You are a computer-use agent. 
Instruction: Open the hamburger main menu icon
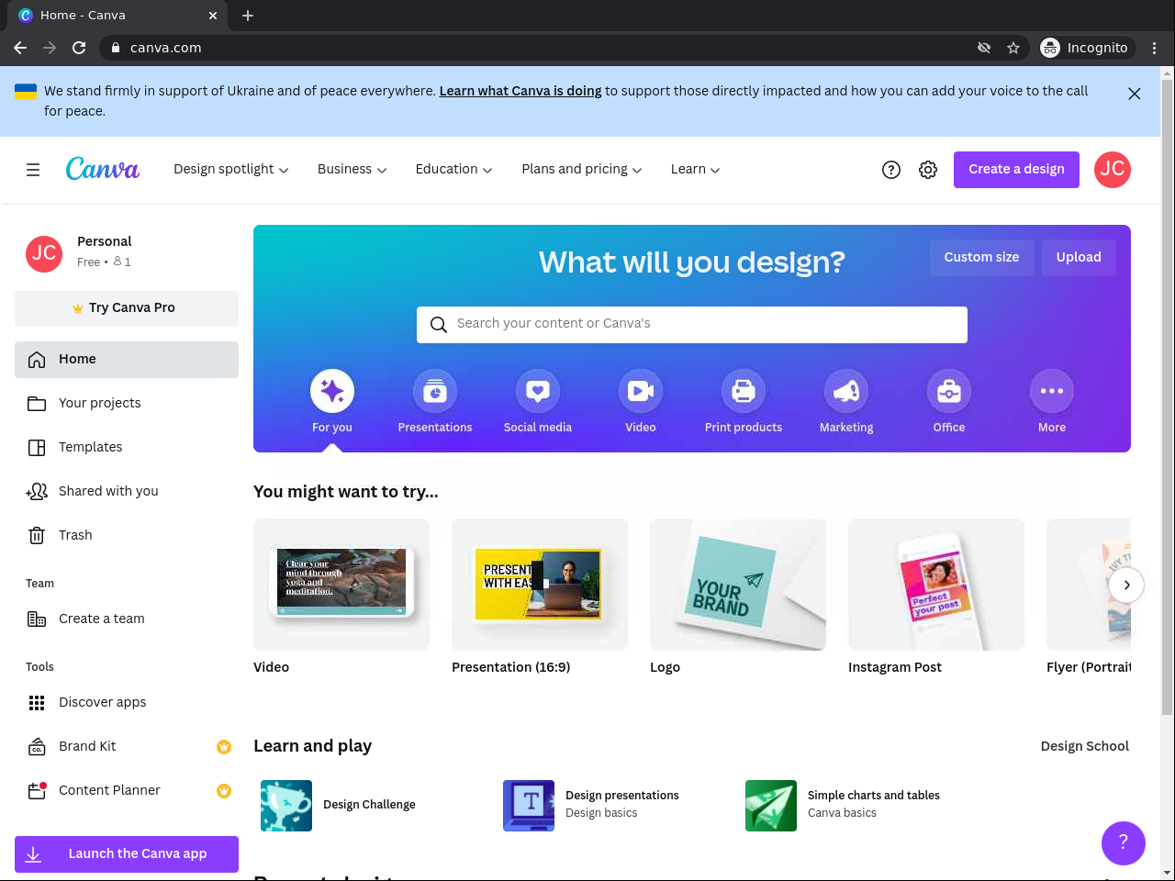point(33,170)
